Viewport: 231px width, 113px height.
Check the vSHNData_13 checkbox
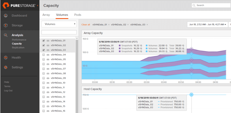tap(44, 97)
